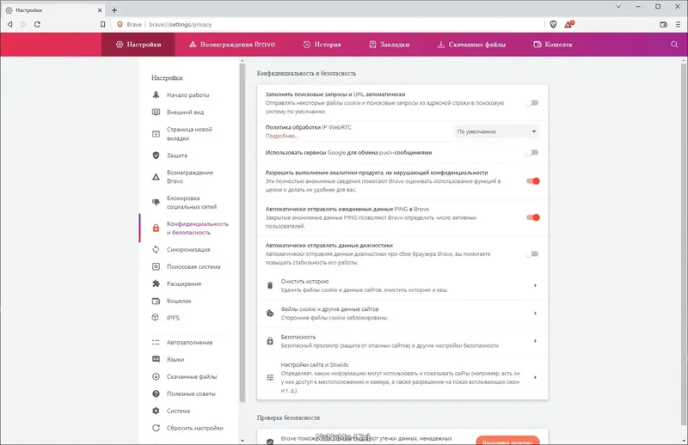This screenshot has height=445, width=688.
Task: Open the Кошелек header tab
Action: 553,45
